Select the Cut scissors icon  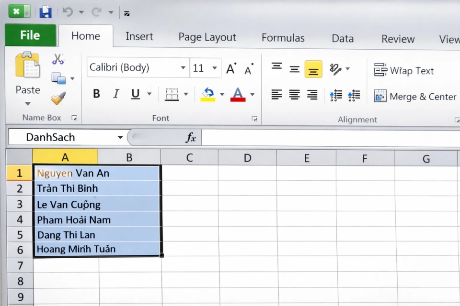58,58
